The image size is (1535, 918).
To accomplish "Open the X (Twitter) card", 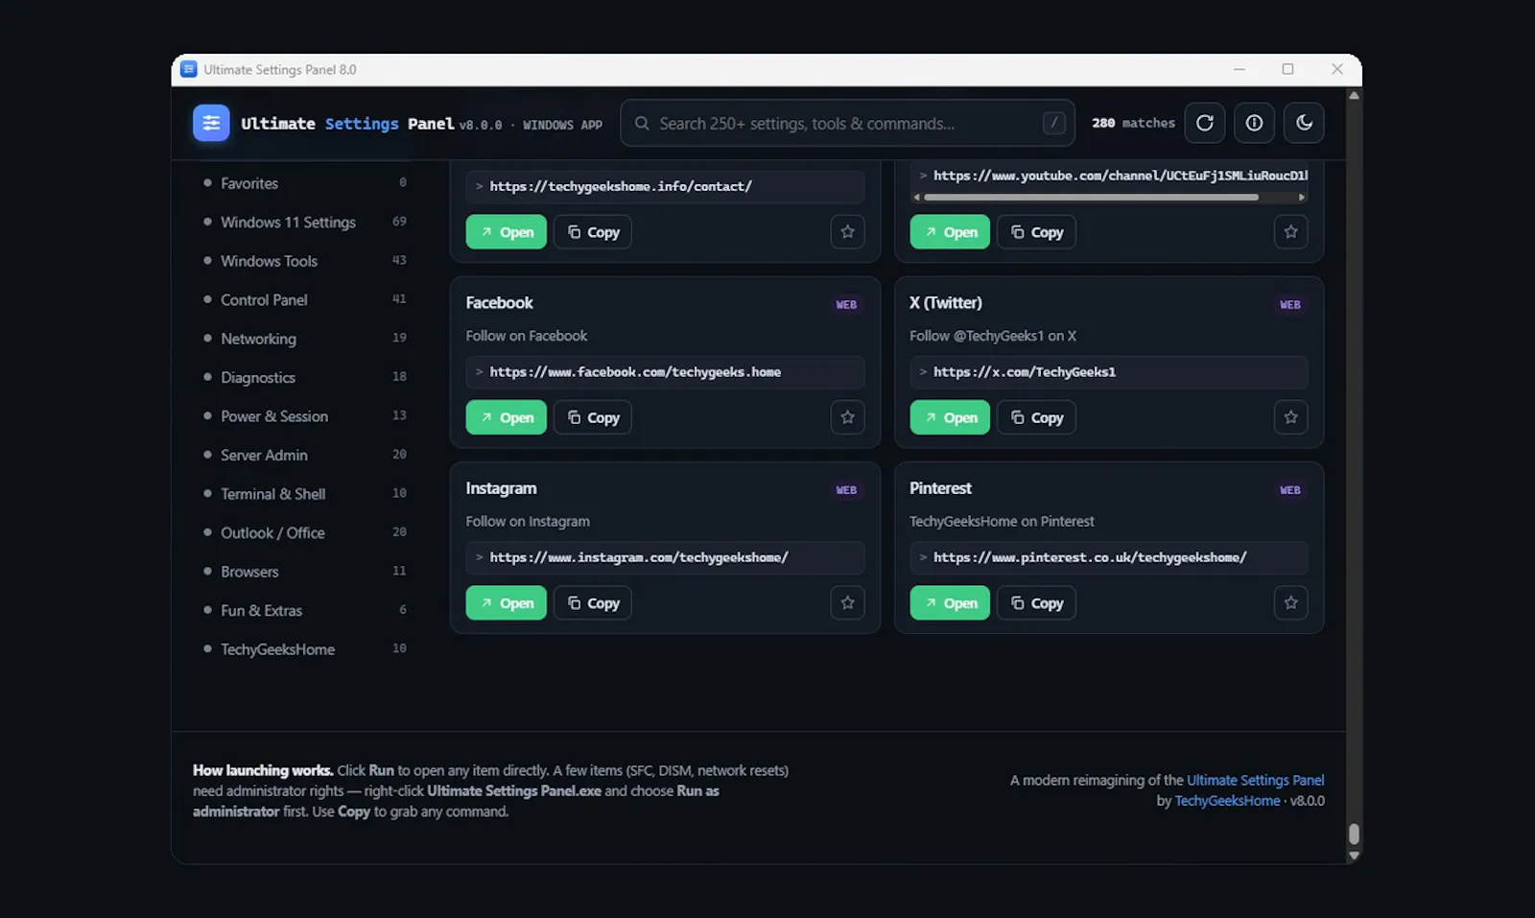I will tap(950, 417).
